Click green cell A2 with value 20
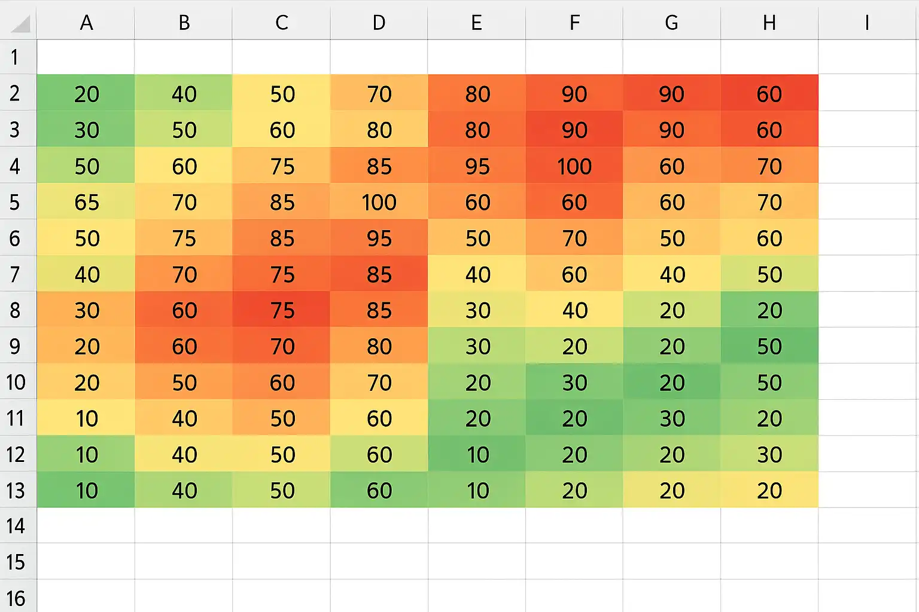Screen dimensions: 919x612 [x=86, y=93]
